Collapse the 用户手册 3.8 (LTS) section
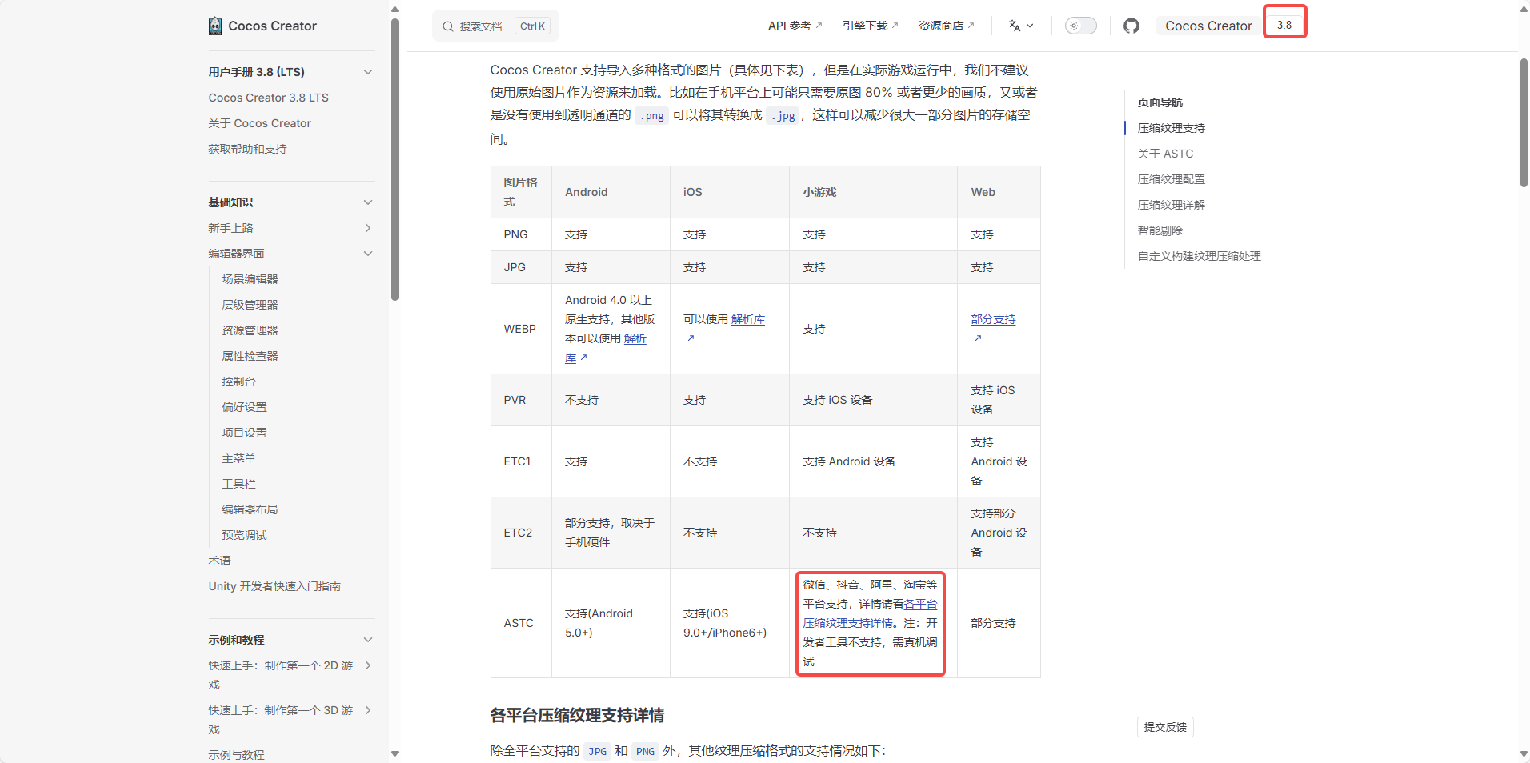Image resolution: width=1530 pixels, height=763 pixels. 368,72
